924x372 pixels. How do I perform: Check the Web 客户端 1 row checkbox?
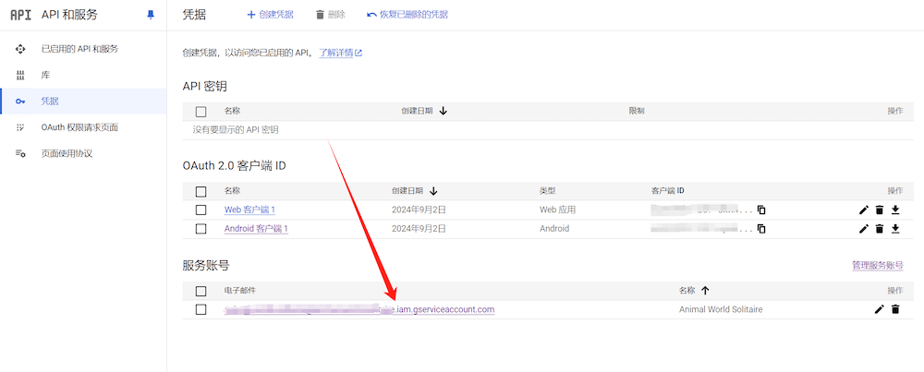(x=201, y=210)
